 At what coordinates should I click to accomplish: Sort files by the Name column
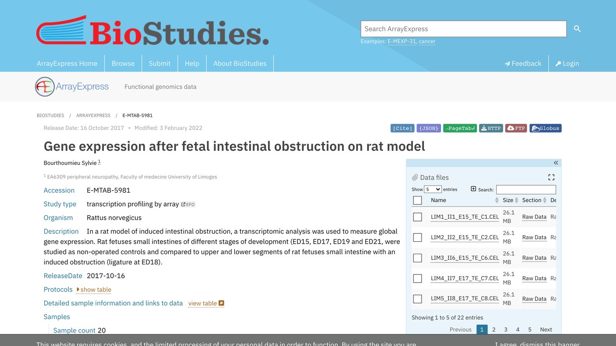(464, 200)
